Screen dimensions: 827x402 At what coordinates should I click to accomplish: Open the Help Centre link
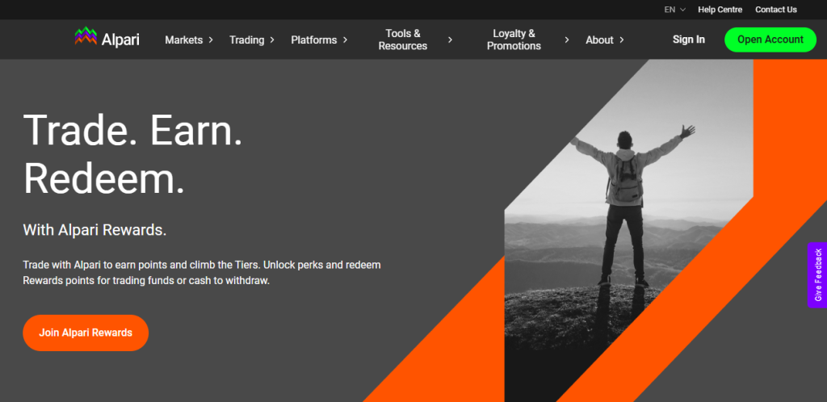(720, 10)
